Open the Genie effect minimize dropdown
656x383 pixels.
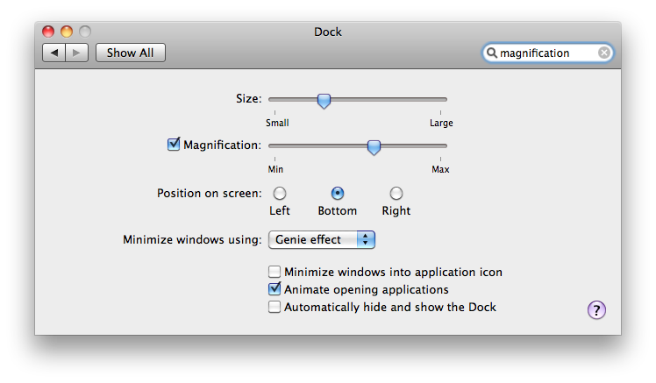(322, 239)
